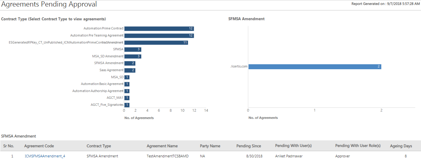Image resolution: width=421 pixels, height=159 pixels.
Task: Select the Automation Pre Teaming Agreement bar
Action: [159, 36]
